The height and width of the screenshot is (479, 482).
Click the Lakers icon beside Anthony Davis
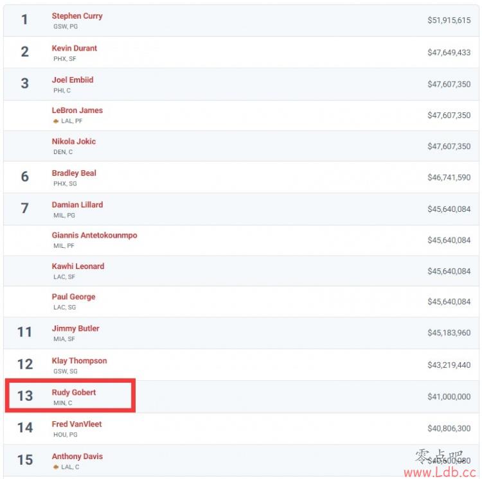[x=56, y=467]
